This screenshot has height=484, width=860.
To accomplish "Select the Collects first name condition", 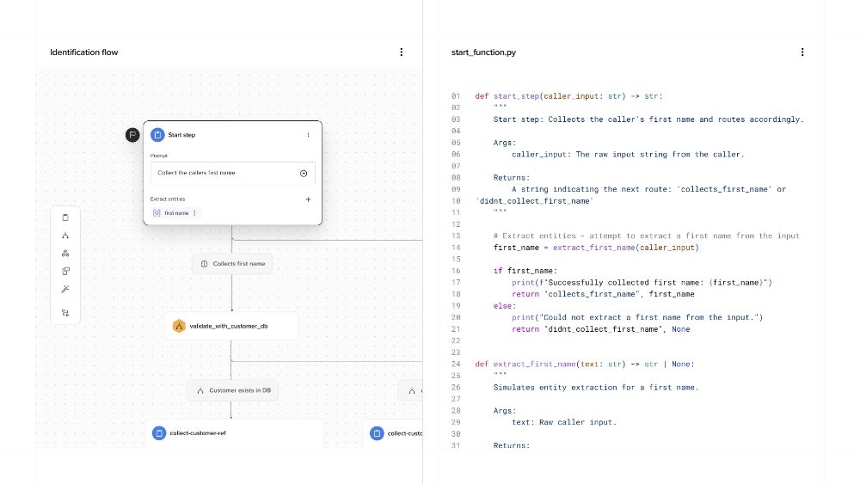I will pyautogui.click(x=232, y=264).
